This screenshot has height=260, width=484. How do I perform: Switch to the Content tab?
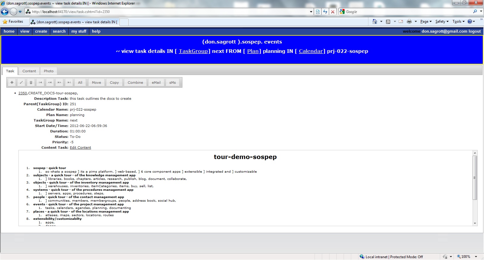click(29, 71)
